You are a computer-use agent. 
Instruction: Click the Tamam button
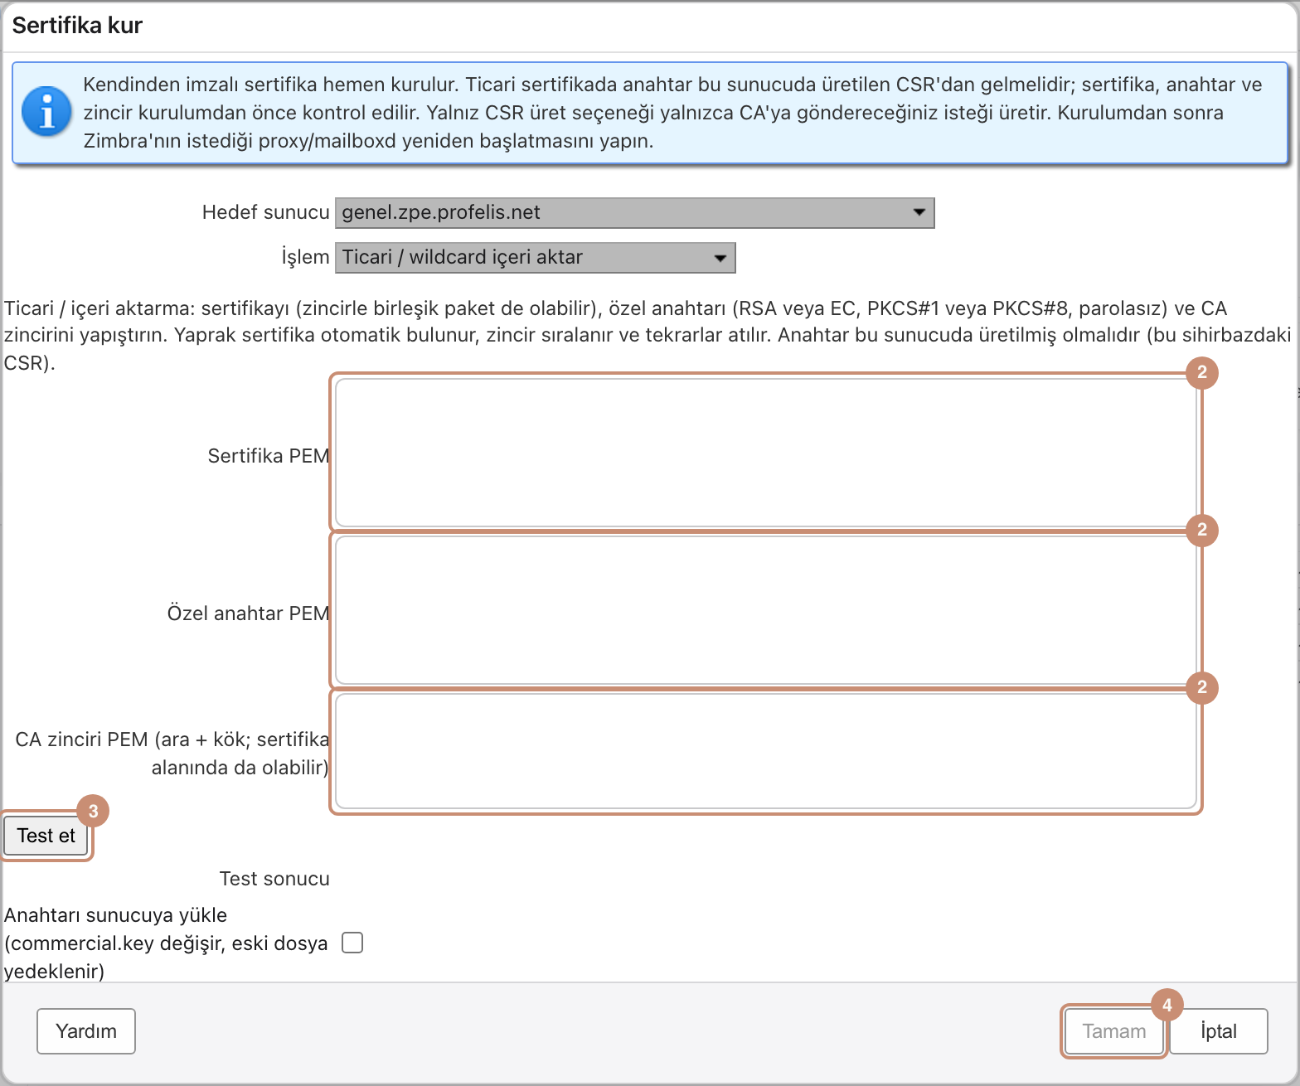[x=1114, y=1031]
